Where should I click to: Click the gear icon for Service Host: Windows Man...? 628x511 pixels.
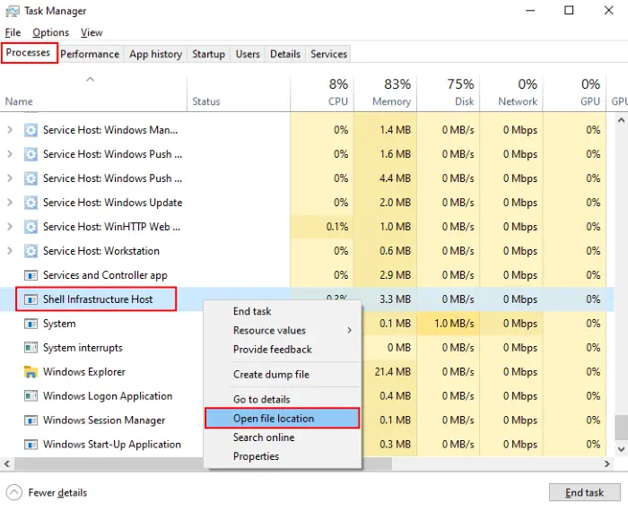[31, 130]
